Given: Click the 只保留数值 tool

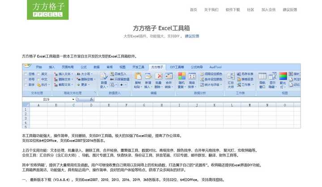Looking at the screenshot, I should pos(119,79).
